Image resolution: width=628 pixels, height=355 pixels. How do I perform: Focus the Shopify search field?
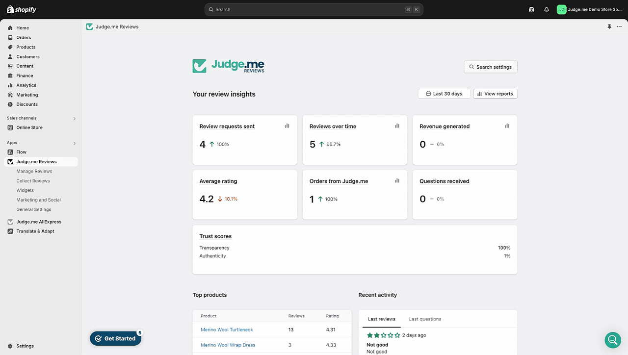click(x=314, y=9)
